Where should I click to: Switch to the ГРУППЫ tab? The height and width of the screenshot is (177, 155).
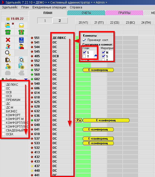click(124, 13)
